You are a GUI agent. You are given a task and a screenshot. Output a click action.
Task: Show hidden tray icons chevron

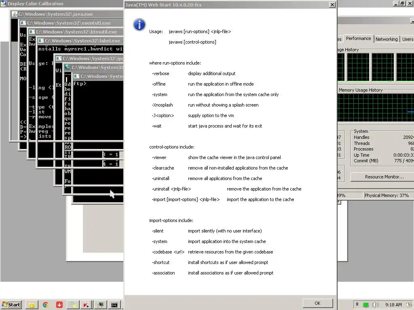click(x=357, y=304)
